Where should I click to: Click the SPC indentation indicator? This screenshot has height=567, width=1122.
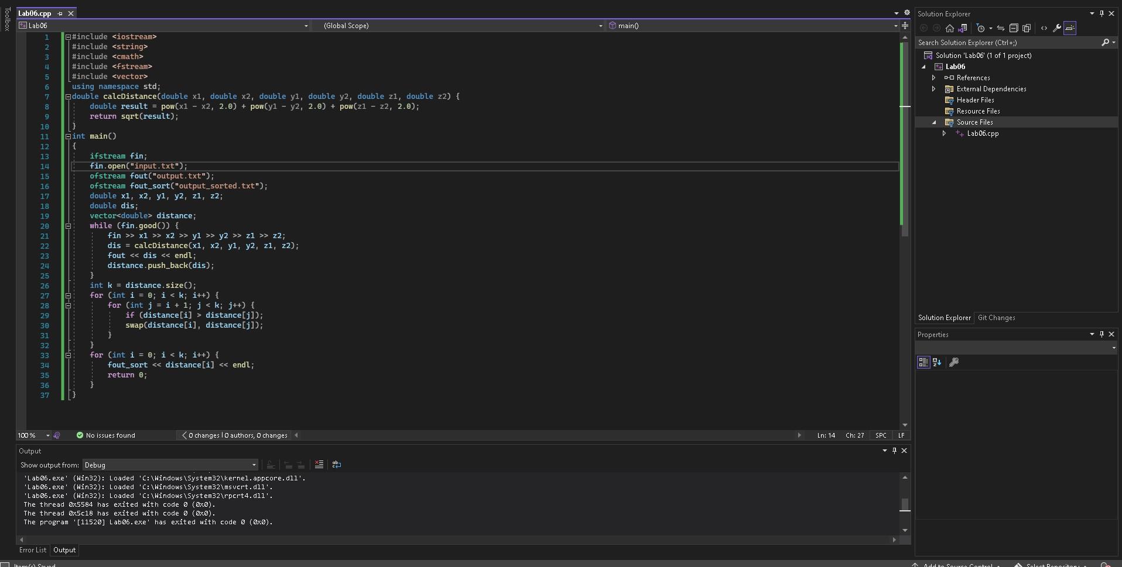[881, 435]
